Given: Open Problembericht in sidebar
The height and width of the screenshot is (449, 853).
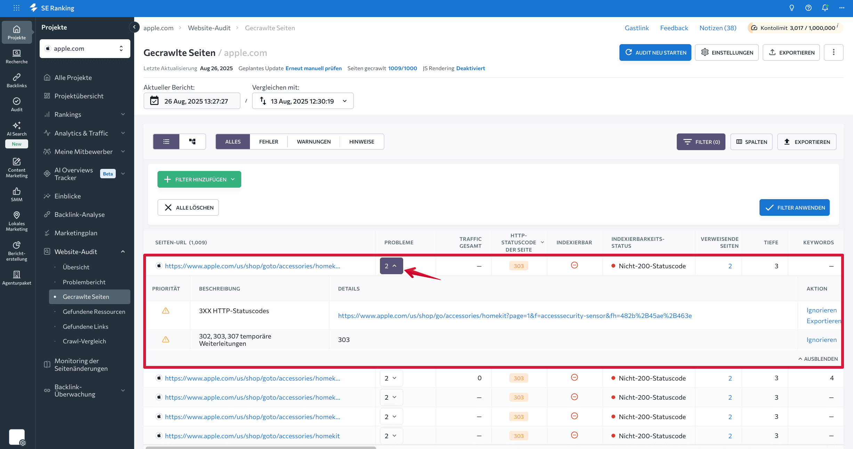Looking at the screenshot, I should 84,282.
